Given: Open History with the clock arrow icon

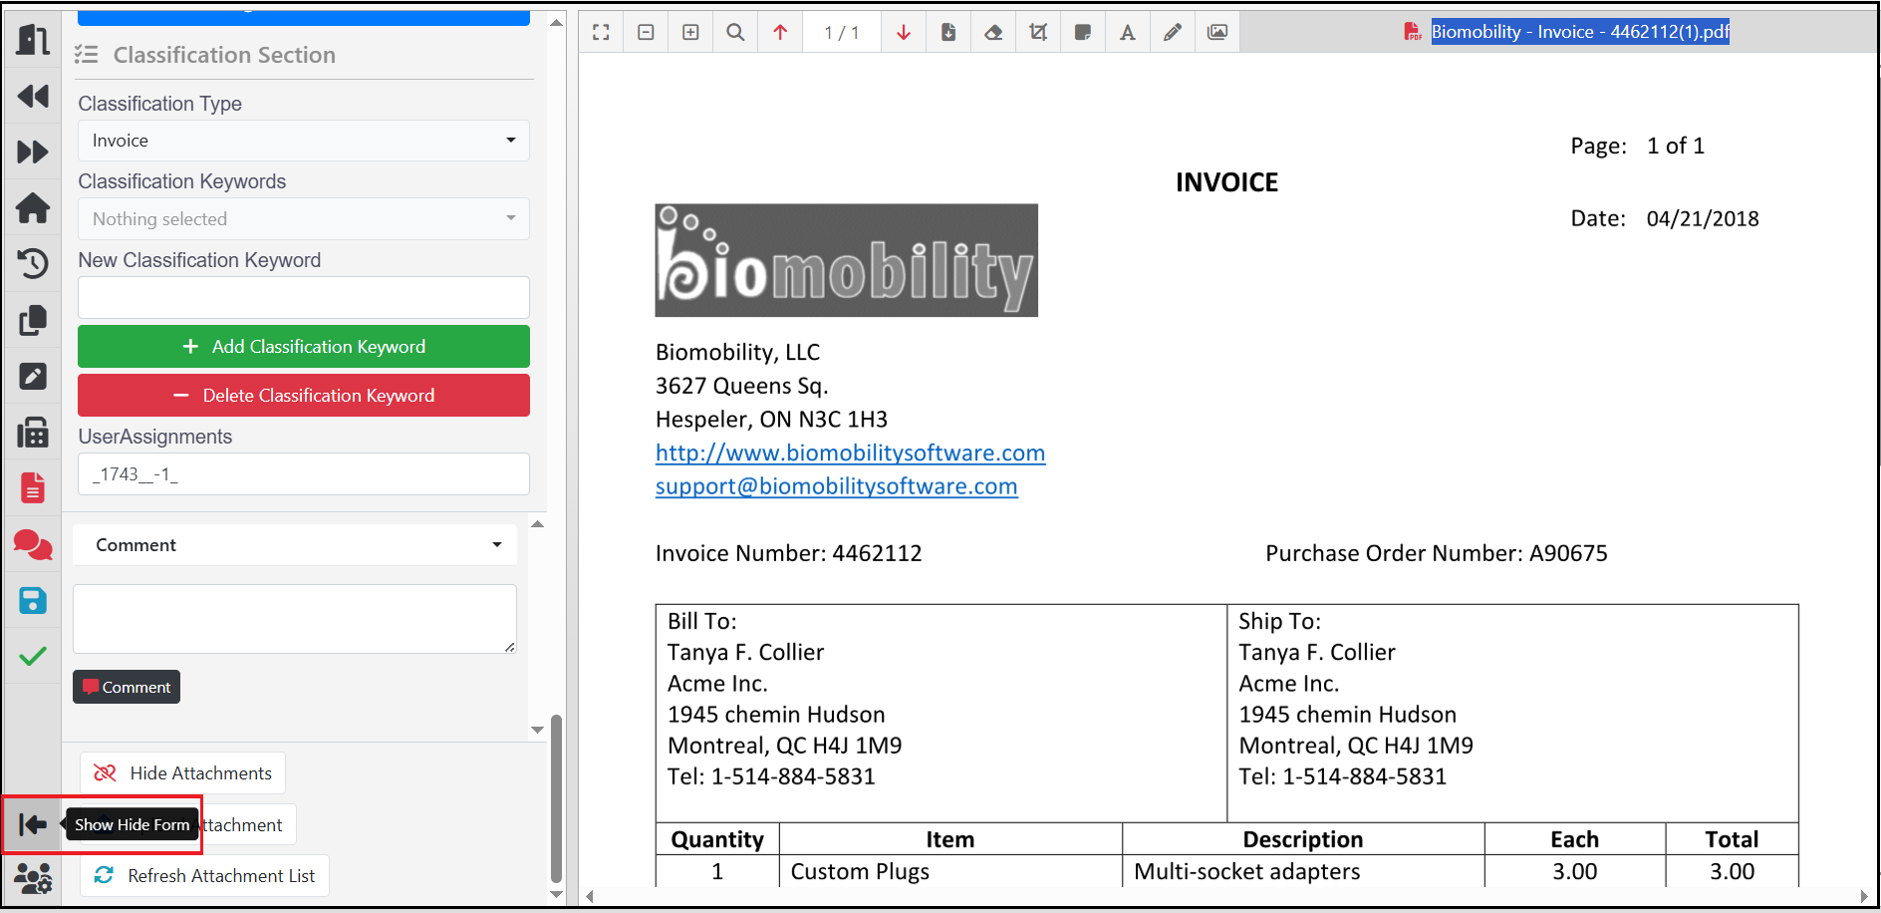Looking at the screenshot, I should coord(33,263).
